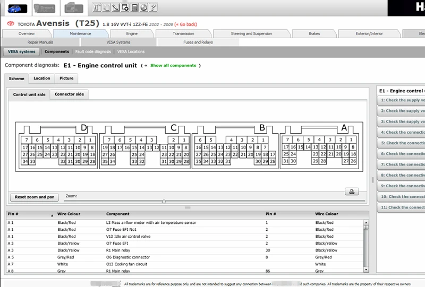The image size is (425, 287).
Task: Select Fault code diagnosis submenu
Action: pyautogui.click(x=93, y=51)
